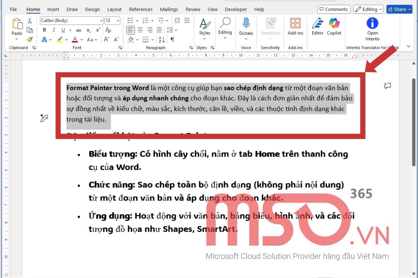Click the multilevel list icon
This screenshot has height=278, width=418.
[x=161, y=21]
